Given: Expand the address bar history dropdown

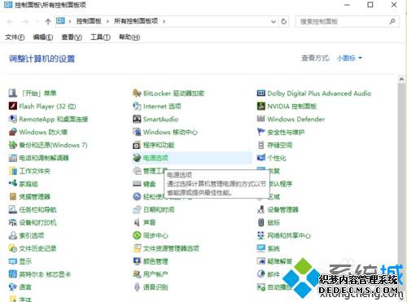Looking at the screenshot, I should 274,21.
